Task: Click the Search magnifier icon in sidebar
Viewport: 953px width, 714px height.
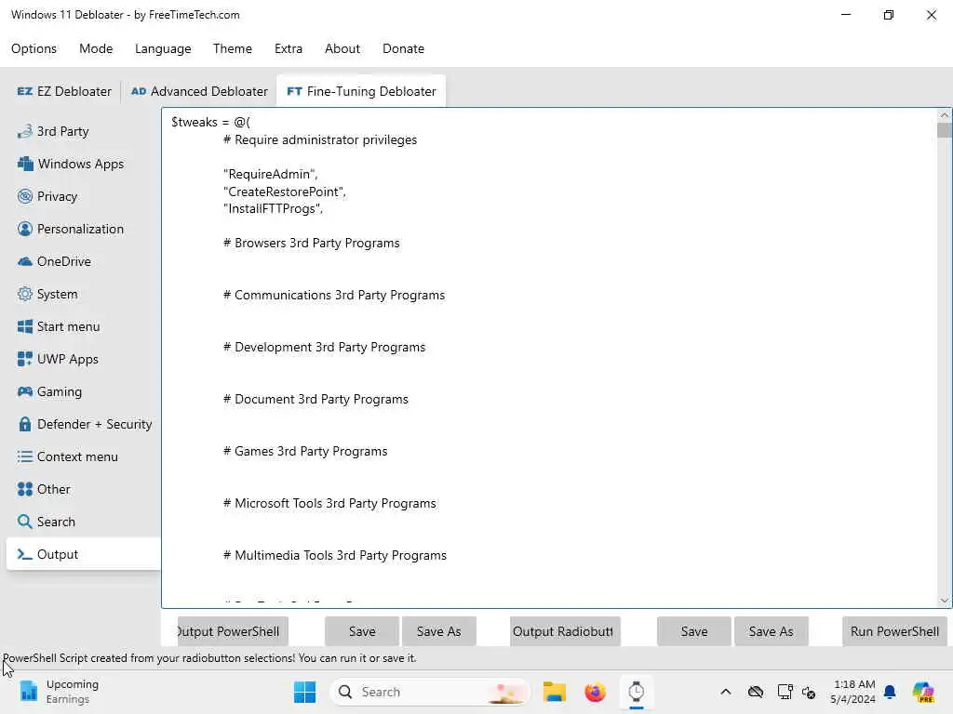Action: 25,522
